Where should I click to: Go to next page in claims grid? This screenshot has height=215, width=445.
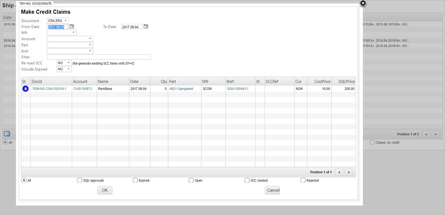[349, 172]
